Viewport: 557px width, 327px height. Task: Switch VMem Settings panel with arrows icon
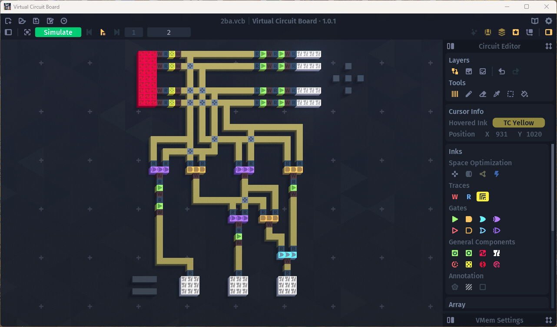[x=549, y=320]
